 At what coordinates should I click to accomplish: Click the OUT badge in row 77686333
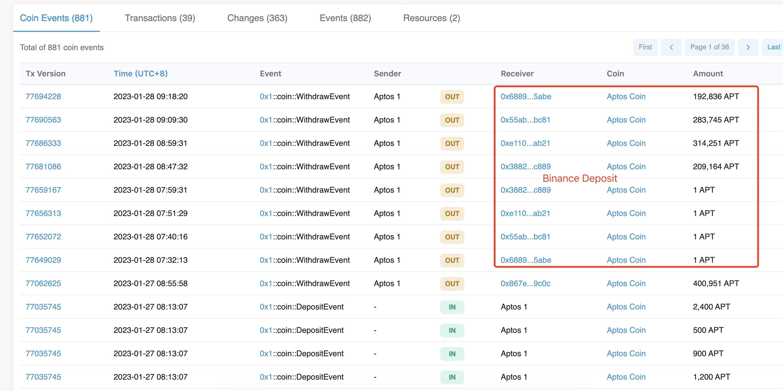point(452,143)
